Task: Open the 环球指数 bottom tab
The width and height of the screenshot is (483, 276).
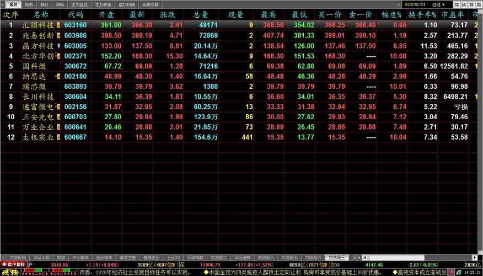Action: pos(195,257)
